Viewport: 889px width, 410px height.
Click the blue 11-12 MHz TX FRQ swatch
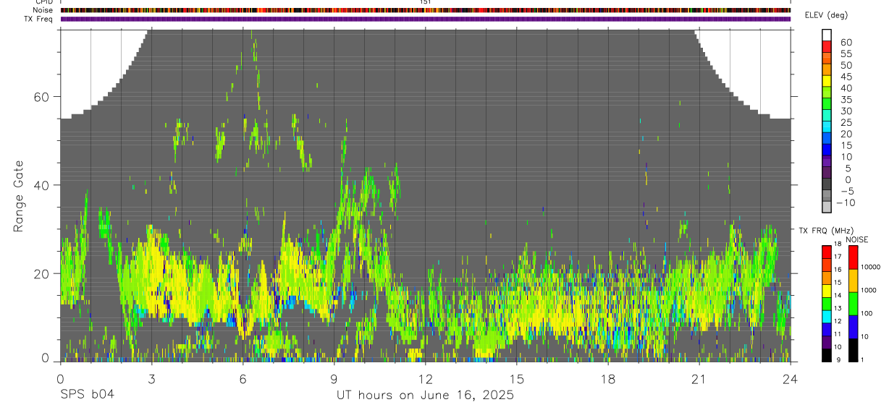coord(827,328)
